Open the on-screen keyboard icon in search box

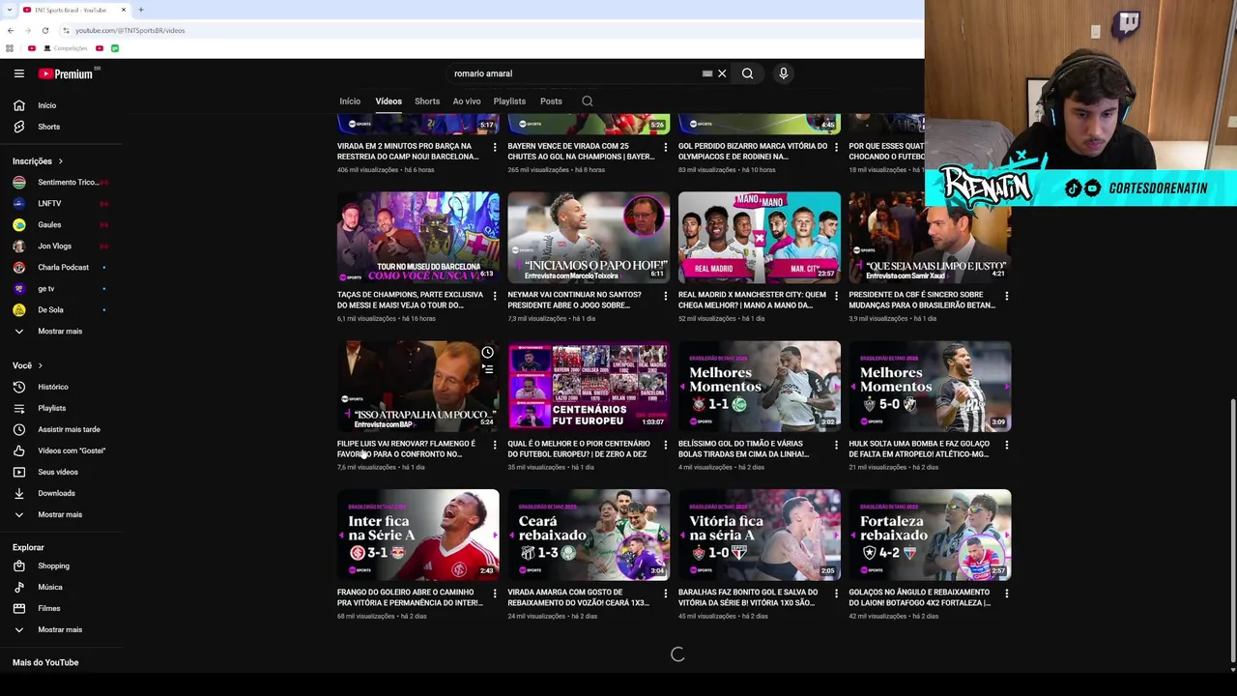coord(707,73)
